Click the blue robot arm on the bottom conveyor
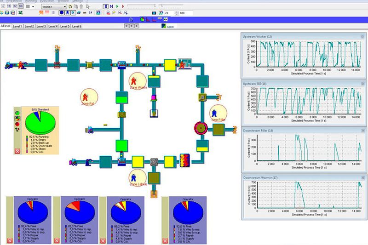 pos(89,162)
